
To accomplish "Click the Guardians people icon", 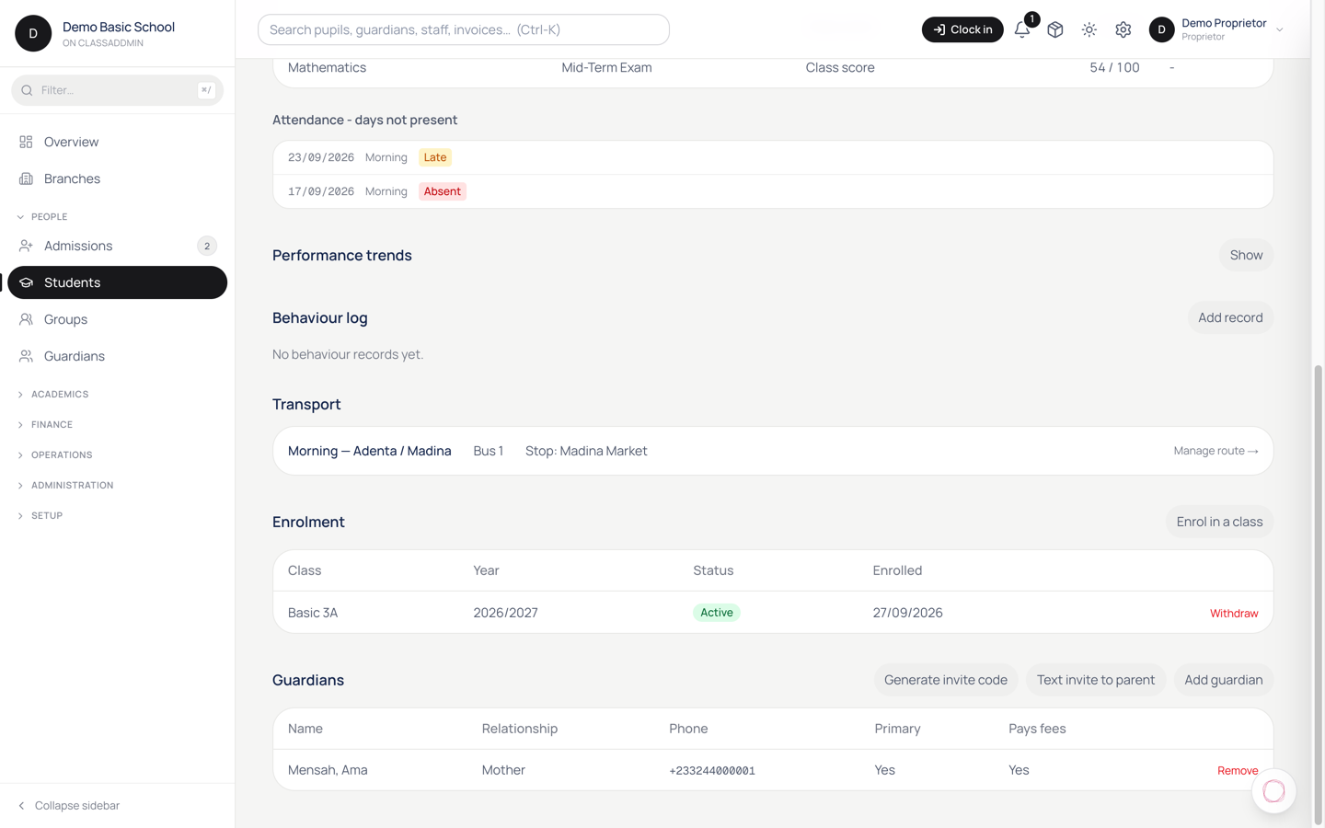I will (26, 356).
